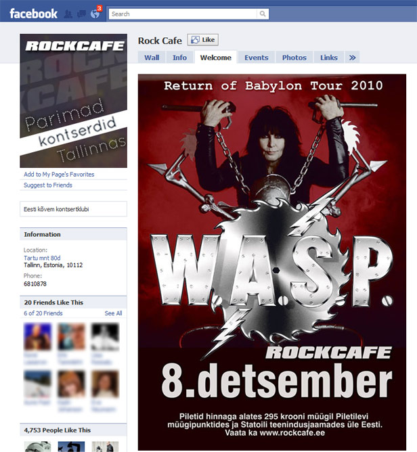The width and height of the screenshot is (417, 452).
Task: Open notifications globe with 3 badge
Action: 95,13
